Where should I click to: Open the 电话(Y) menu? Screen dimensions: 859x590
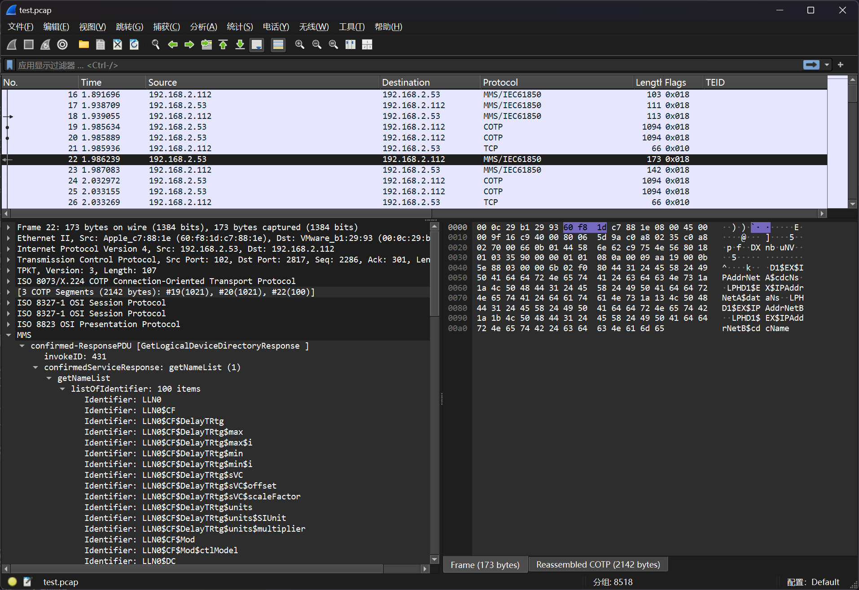[276, 27]
